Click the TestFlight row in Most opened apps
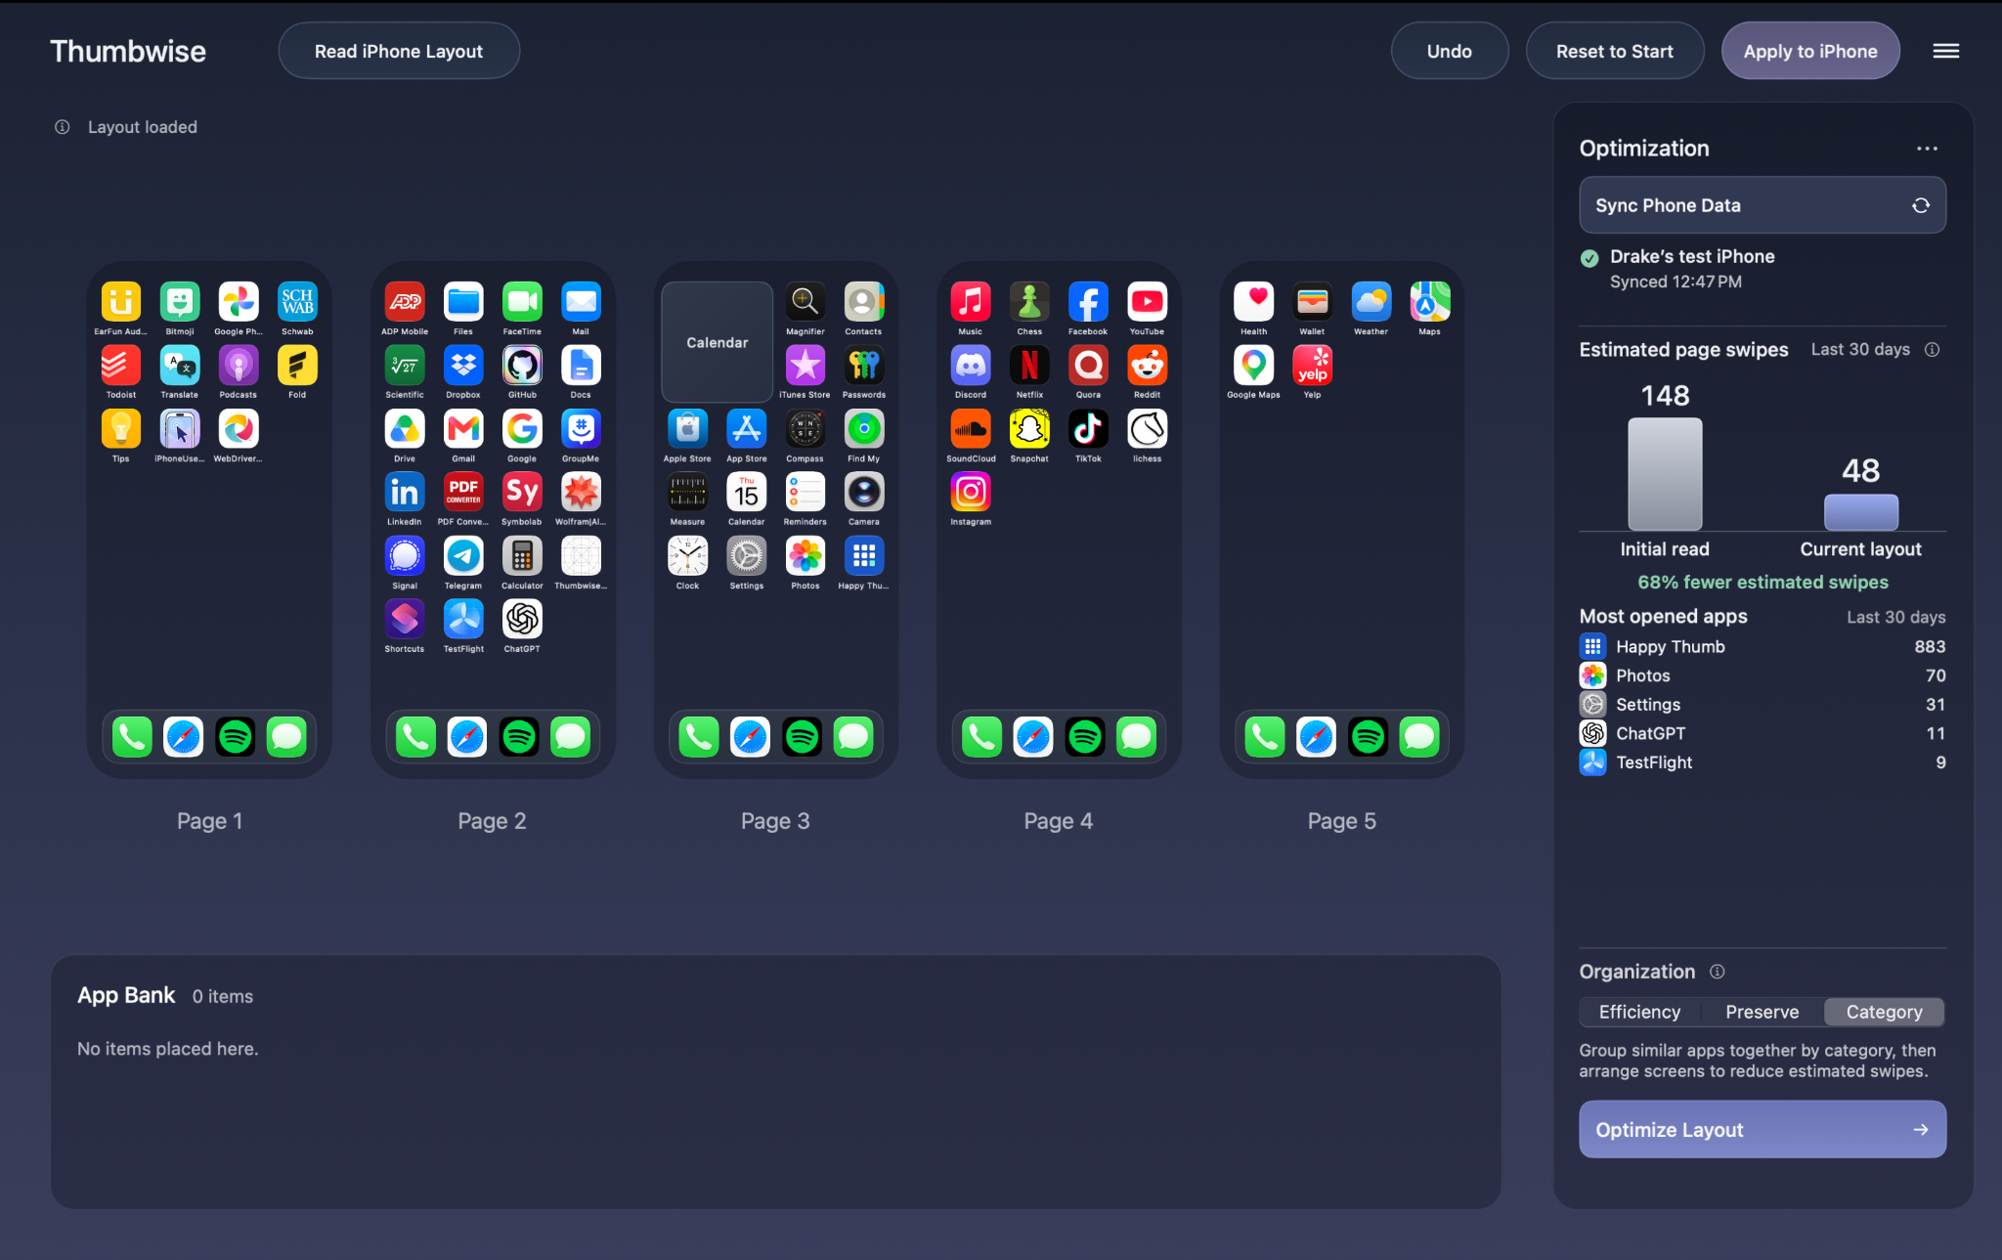Viewport: 2002px width, 1260px height. click(1763, 762)
